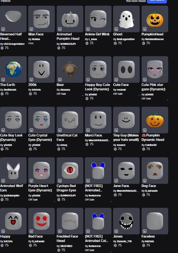
Task: Open creator link Xenonic_778 under Jones
Action: [124, 241]
